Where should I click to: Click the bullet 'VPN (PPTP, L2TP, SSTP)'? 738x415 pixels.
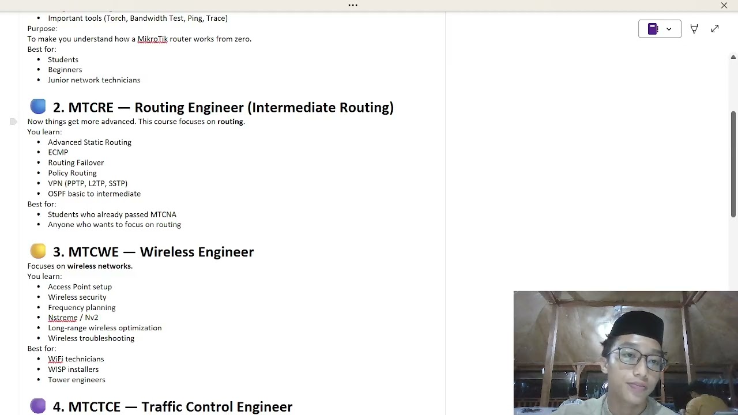pyautogui.click(x=88, y=183)
